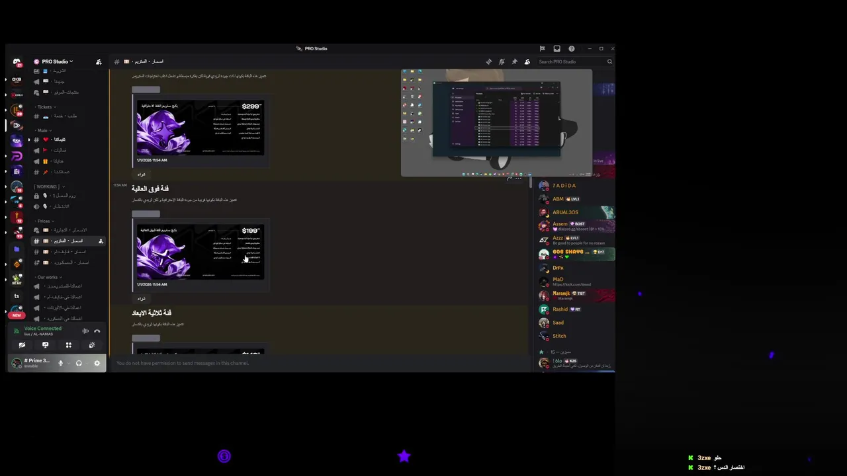This screenshot has height=476, width=847.
Task: Click the NEW badge in server list
Action: pos(17,315)
